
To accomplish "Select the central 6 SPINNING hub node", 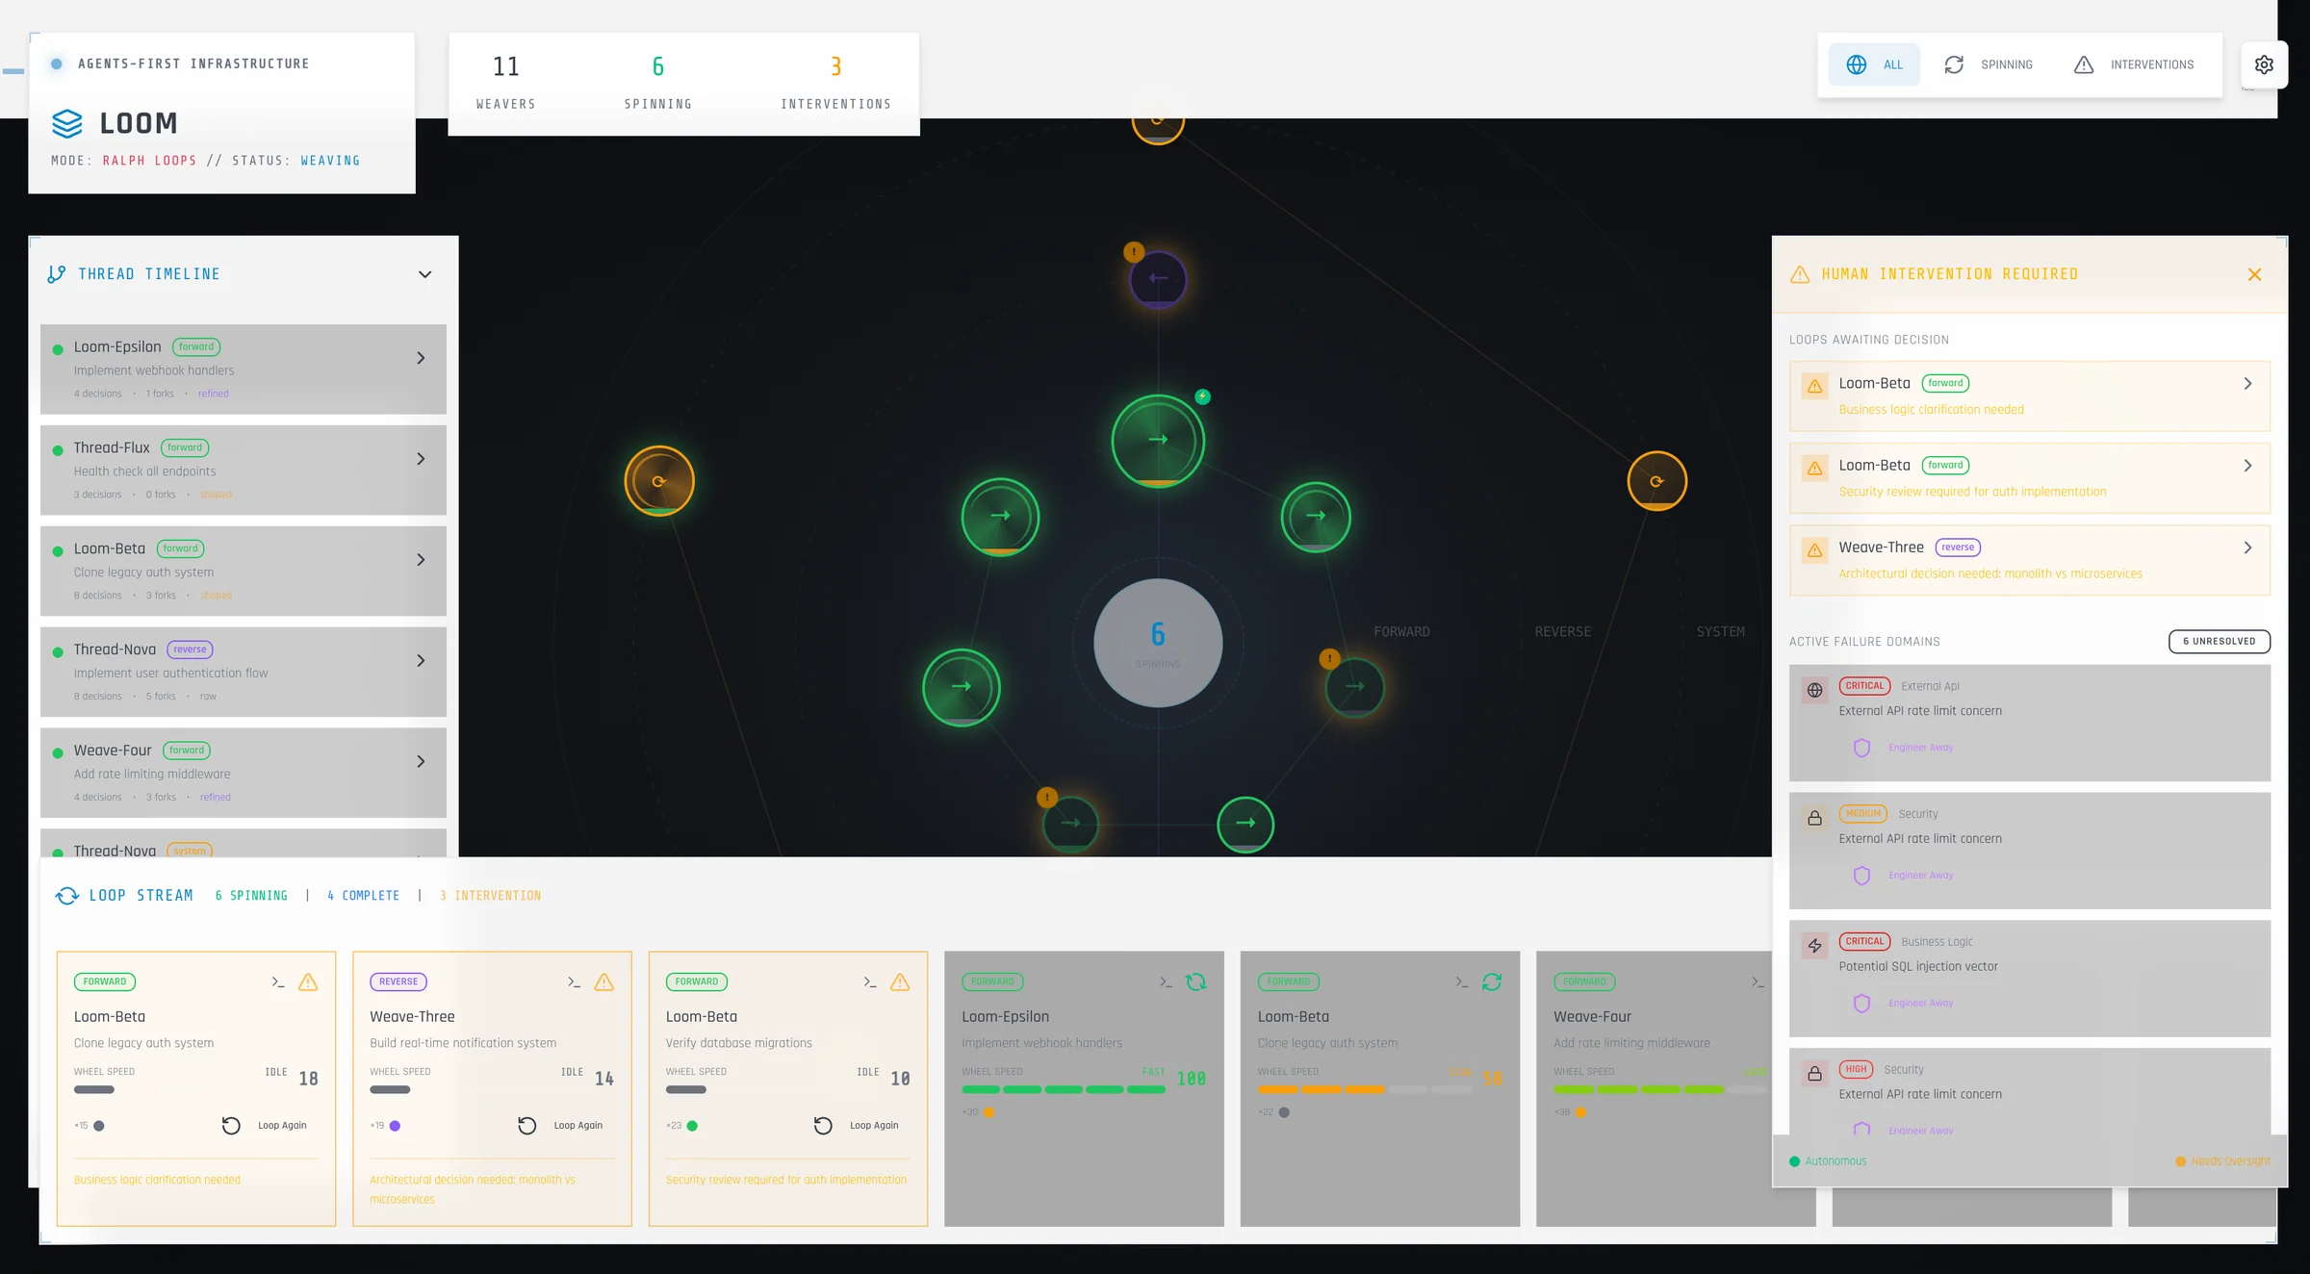I will 1158,643.
